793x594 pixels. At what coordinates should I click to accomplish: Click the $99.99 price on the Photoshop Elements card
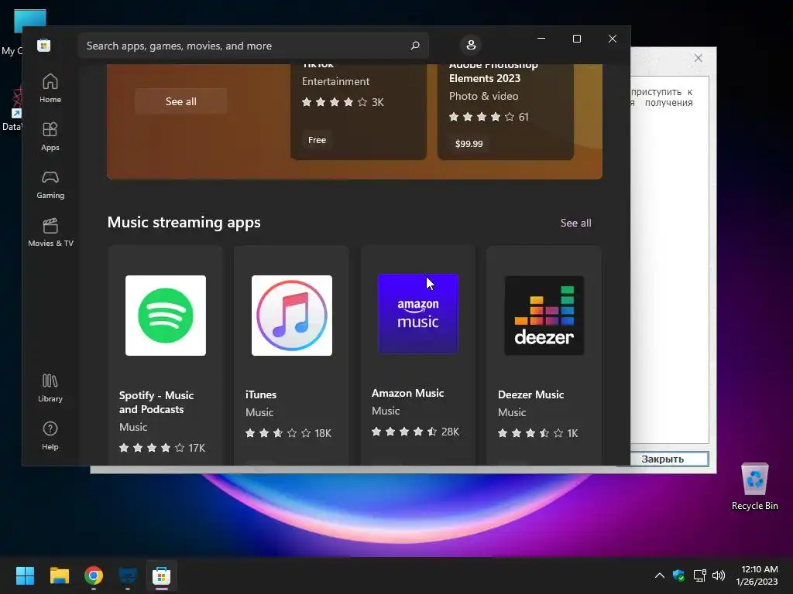pyautogui.click(x=469, y=143)
